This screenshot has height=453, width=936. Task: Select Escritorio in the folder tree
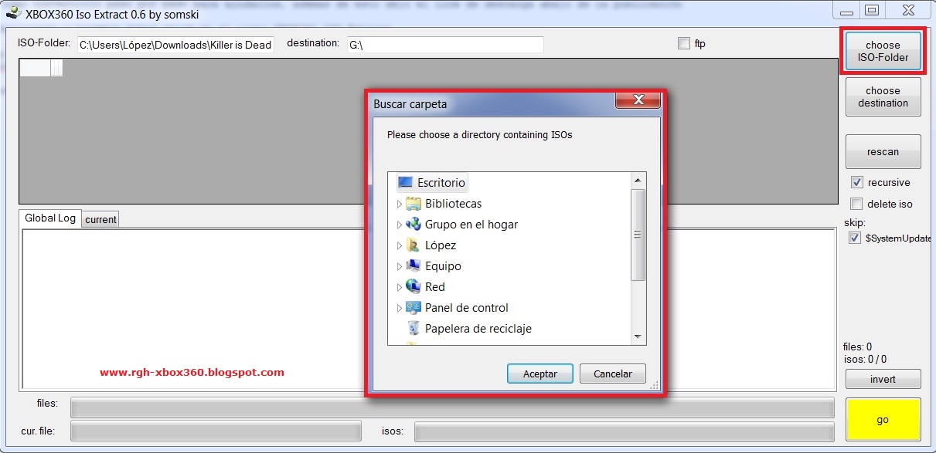pos(441,183)
